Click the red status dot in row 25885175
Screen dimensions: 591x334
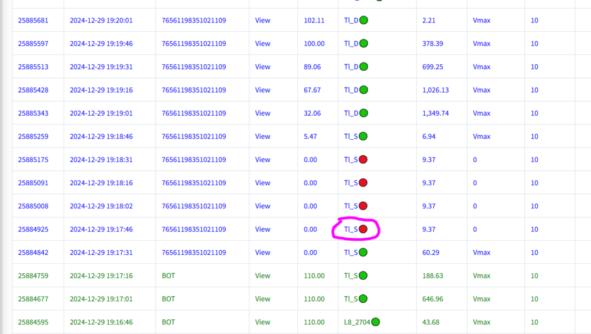[363, 159]
